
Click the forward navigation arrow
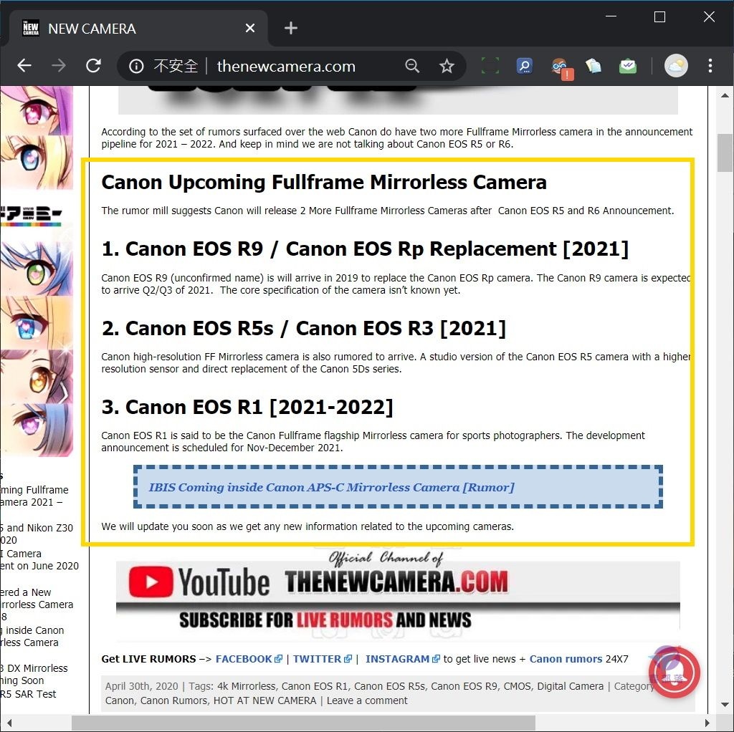(59, 65)
